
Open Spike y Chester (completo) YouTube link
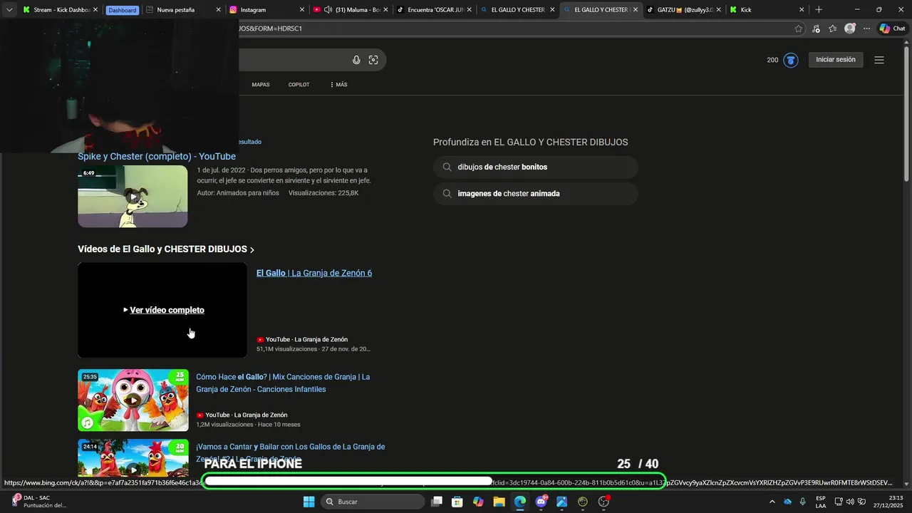pyautogui.click(x=157, y=157)
